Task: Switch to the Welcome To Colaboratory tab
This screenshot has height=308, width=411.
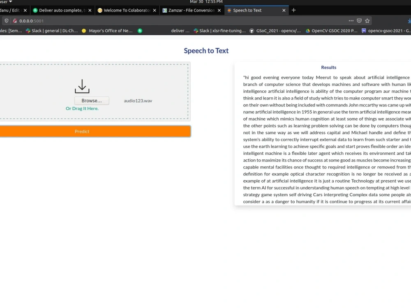Action: click(x=124, y=10)
